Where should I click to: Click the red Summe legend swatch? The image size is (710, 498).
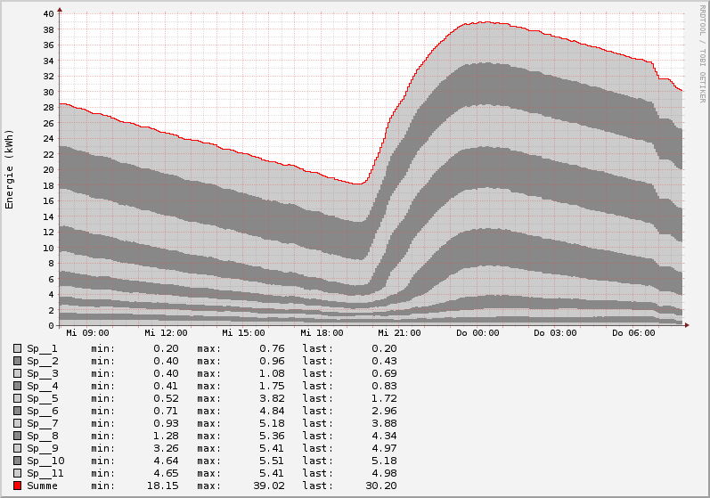18,486
